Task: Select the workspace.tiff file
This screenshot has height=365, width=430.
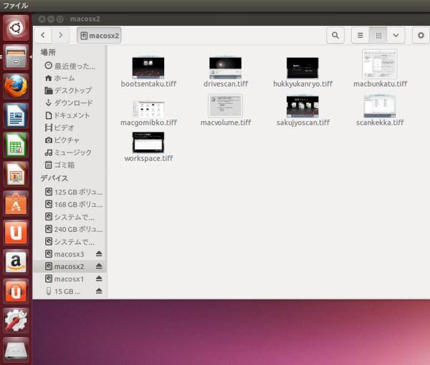Action: (x=148, y=143)
